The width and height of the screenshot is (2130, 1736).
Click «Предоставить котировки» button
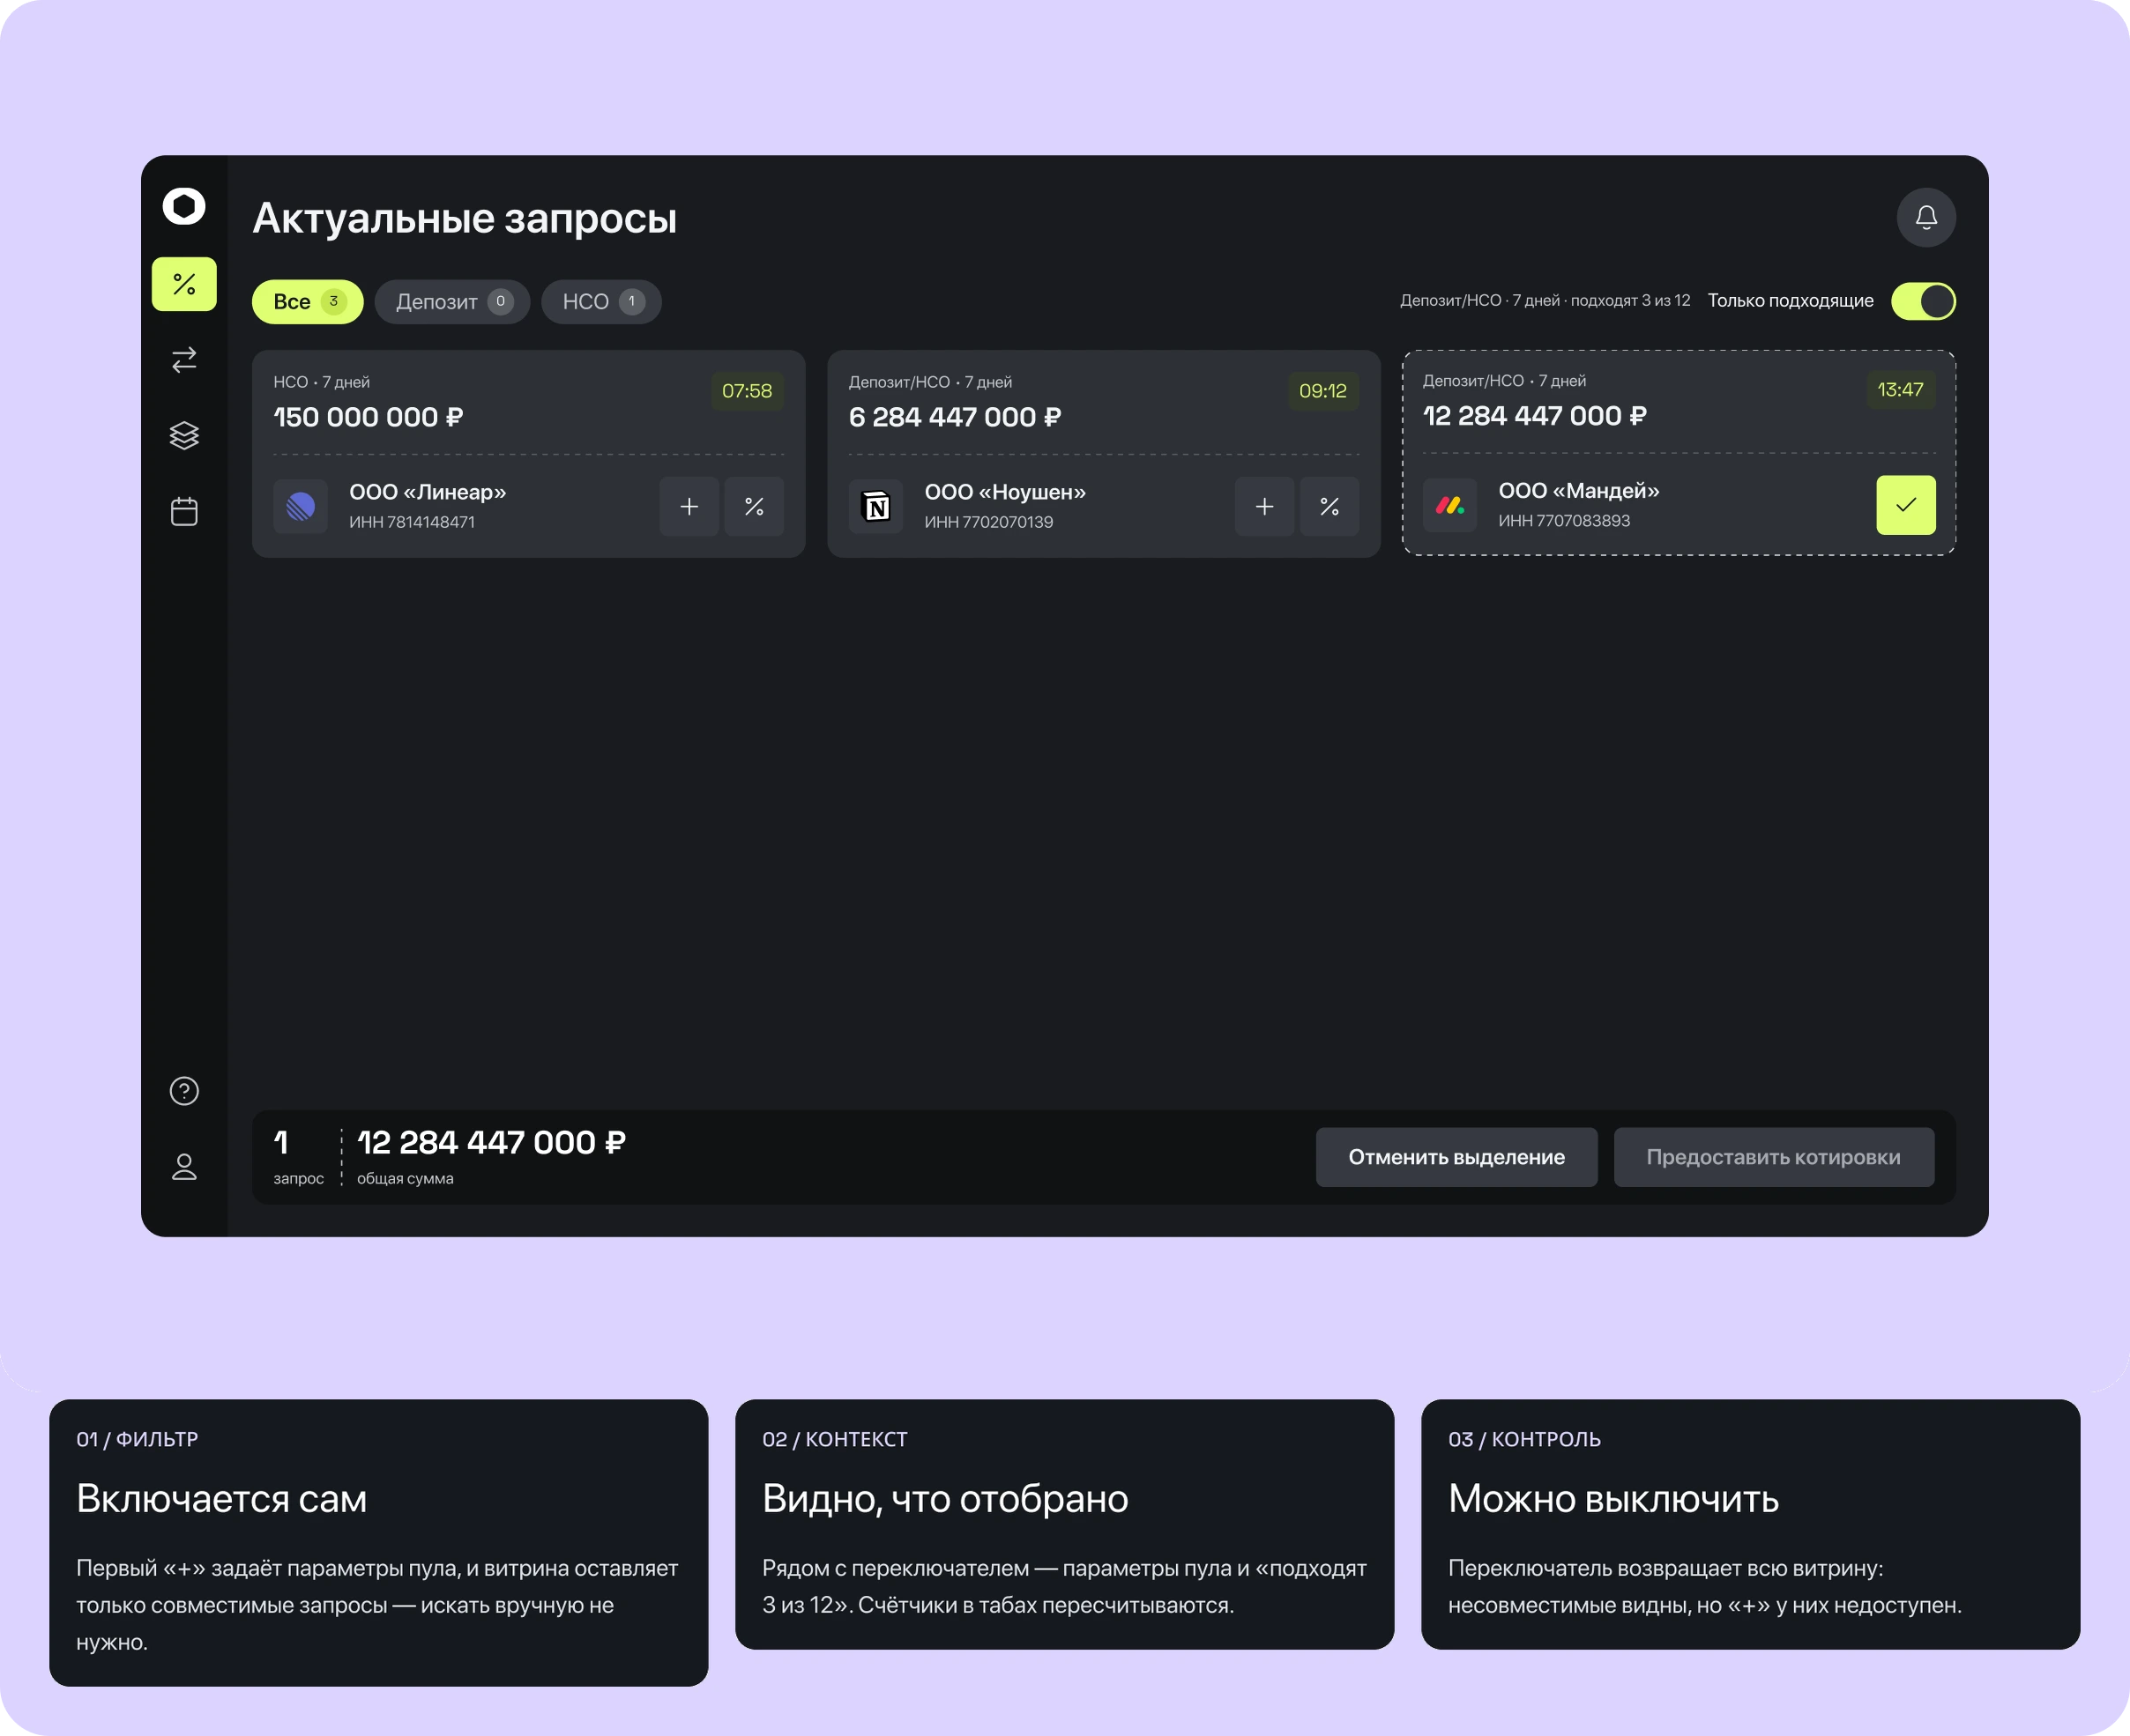tap(1774, 1157)
